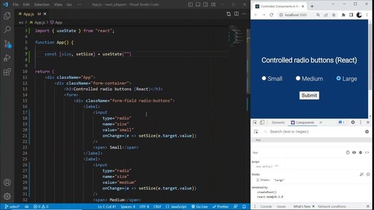Click the Submit button on the form

[309, 96]
